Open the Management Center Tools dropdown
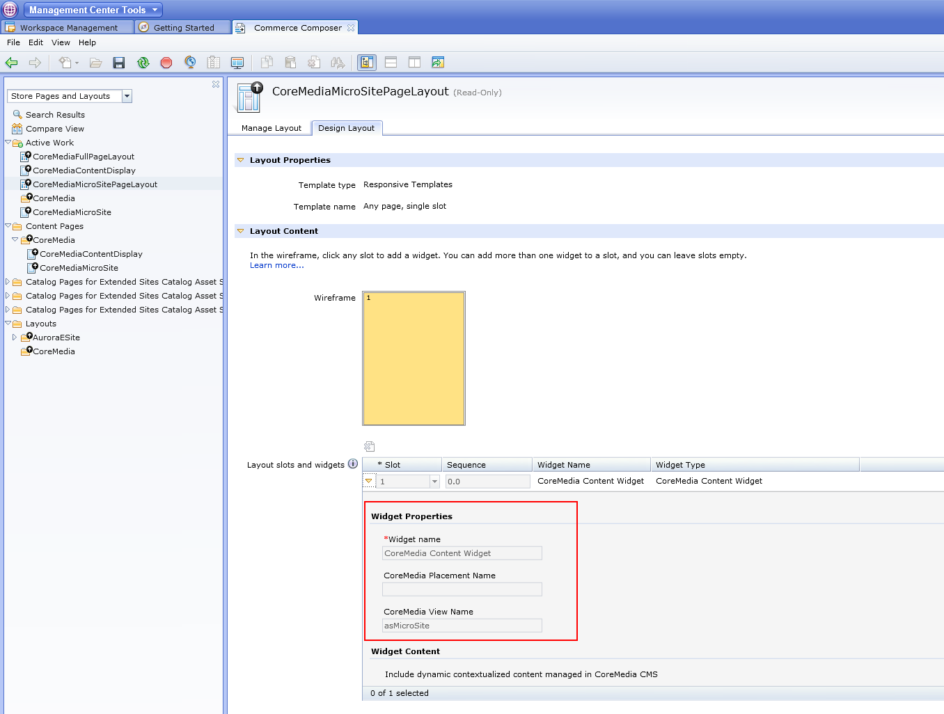 pos(93,10)
